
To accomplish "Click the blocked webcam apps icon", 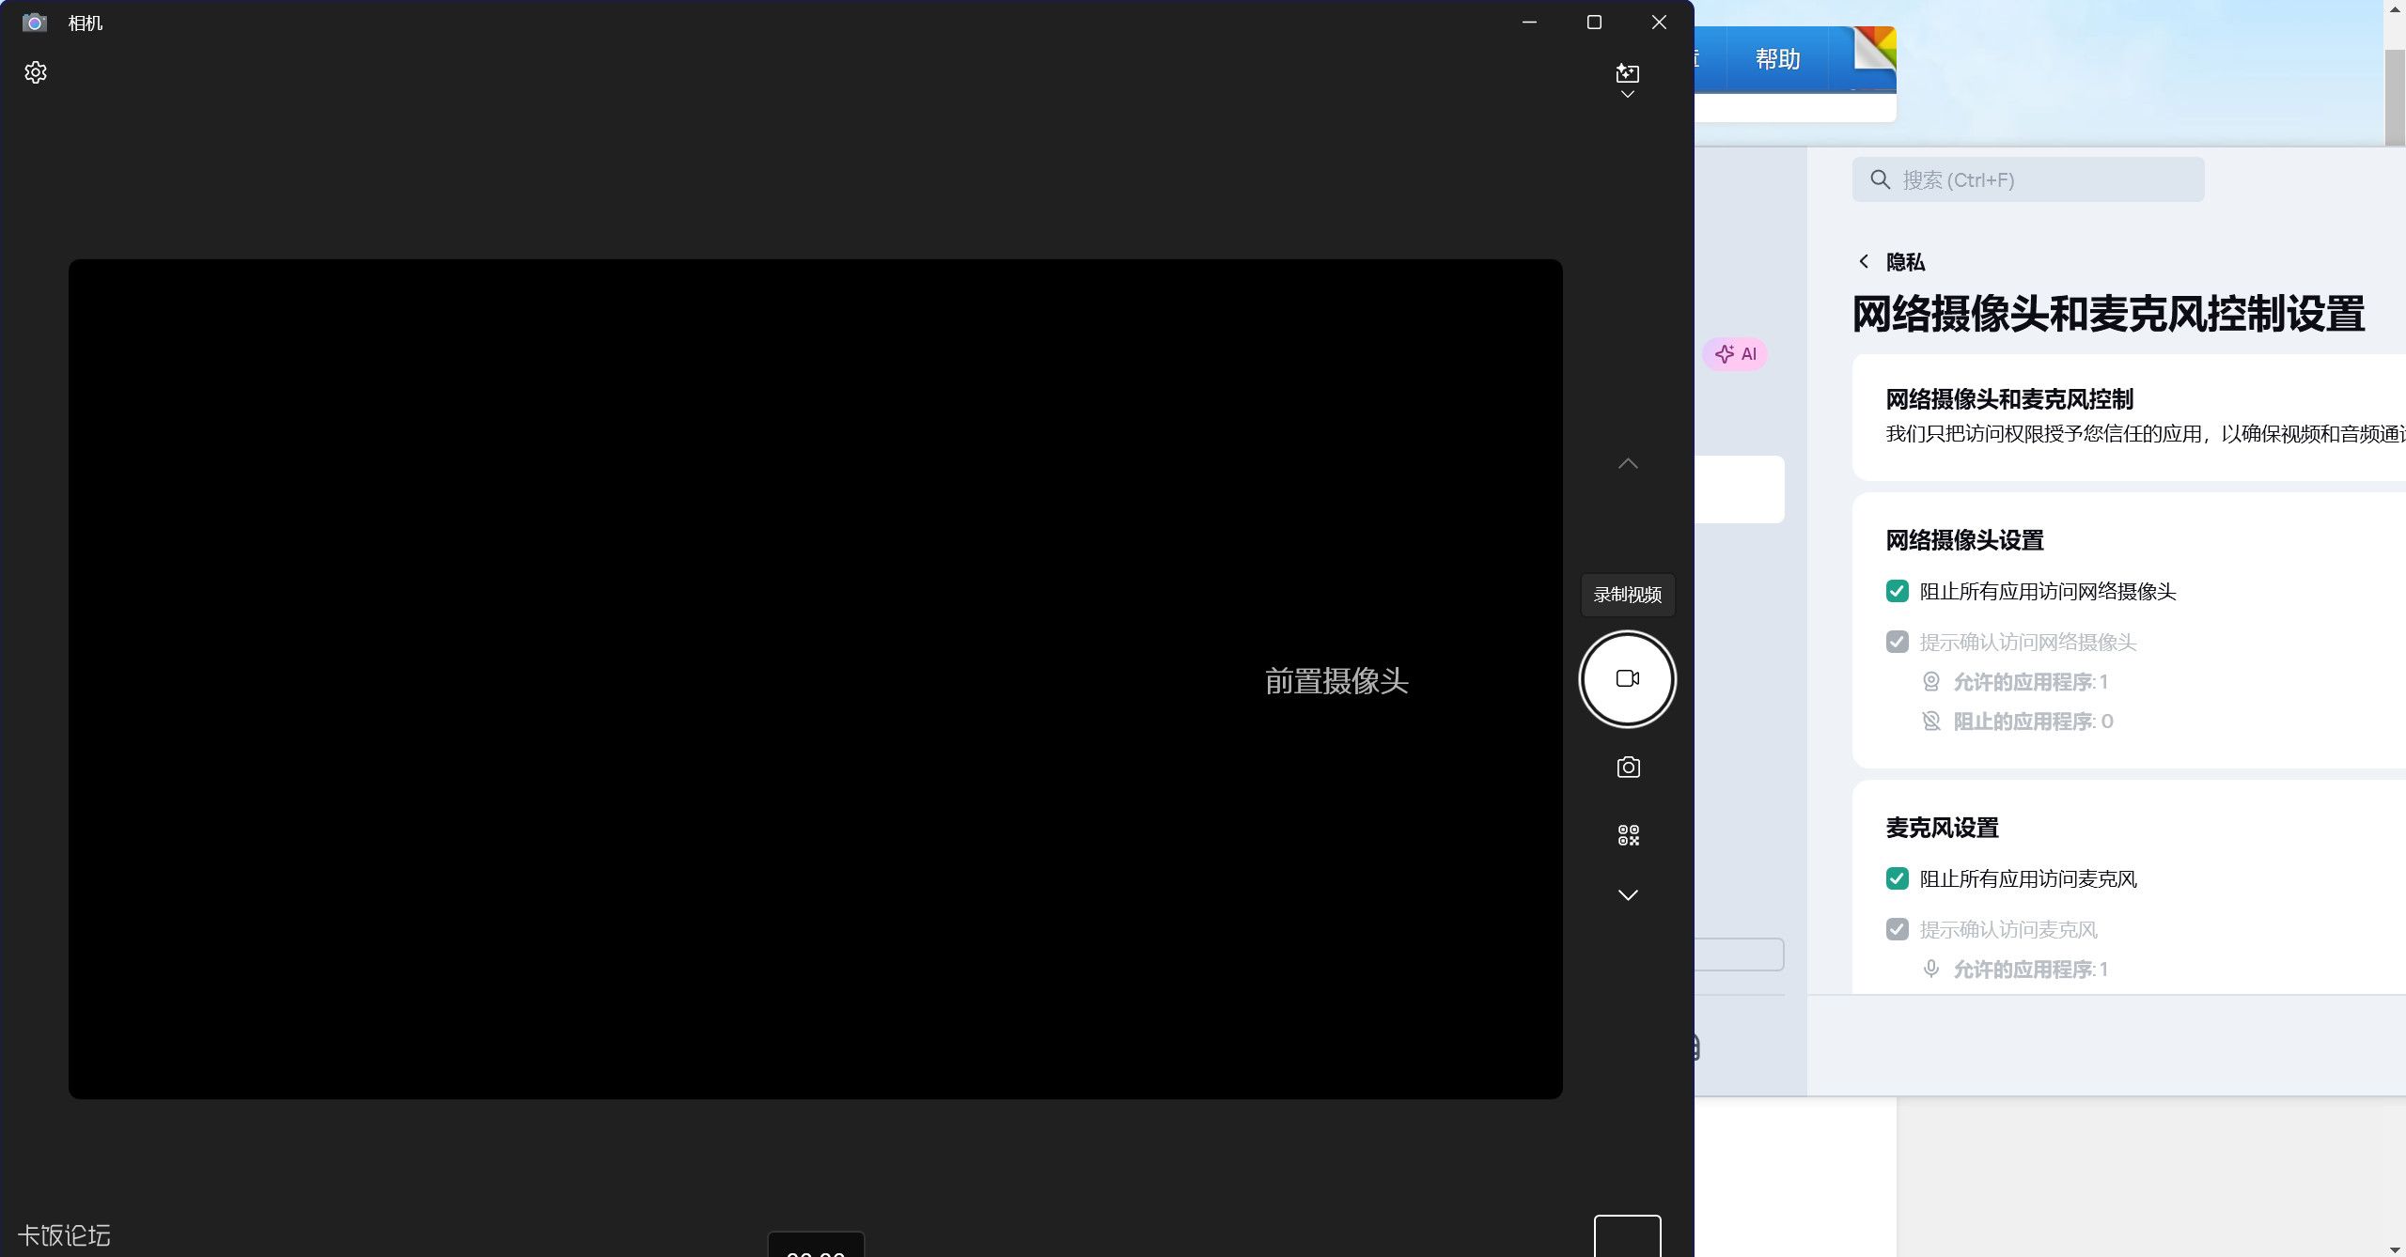I will pos(1931,721).
